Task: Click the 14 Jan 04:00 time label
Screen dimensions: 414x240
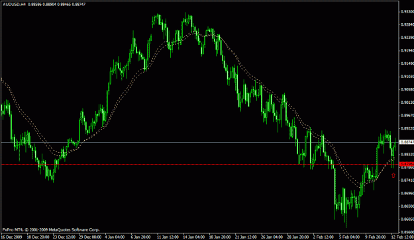Action: click(194, 237)
